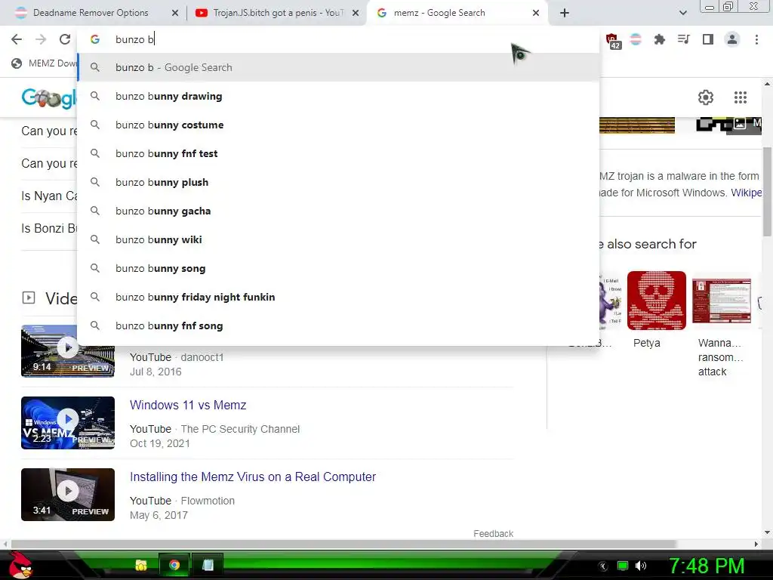Click the volume speaker tray icon
This screenshot has height=580, width=773.
(x=641, y=566)
